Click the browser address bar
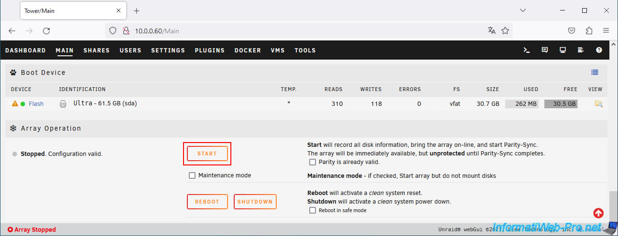 306,31
